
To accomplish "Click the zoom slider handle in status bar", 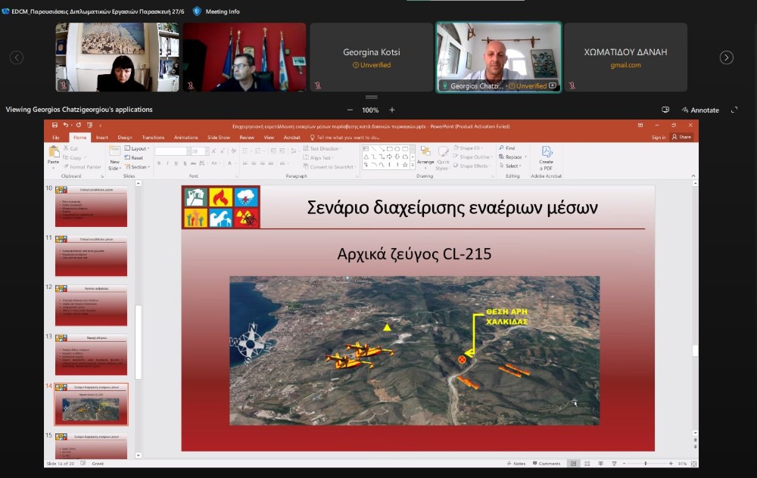I will 646,464.
